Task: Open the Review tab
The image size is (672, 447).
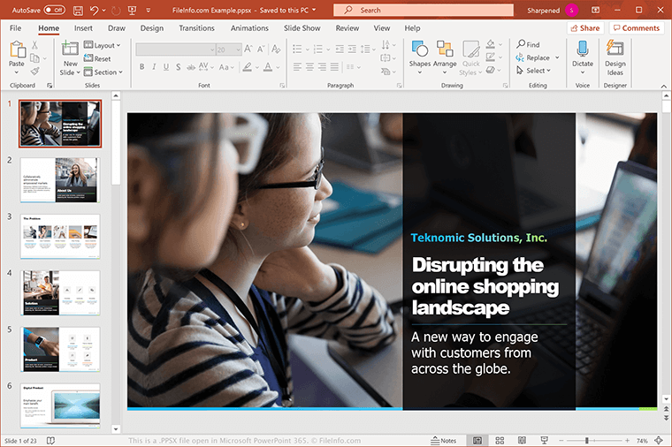Action: point(347,28)
